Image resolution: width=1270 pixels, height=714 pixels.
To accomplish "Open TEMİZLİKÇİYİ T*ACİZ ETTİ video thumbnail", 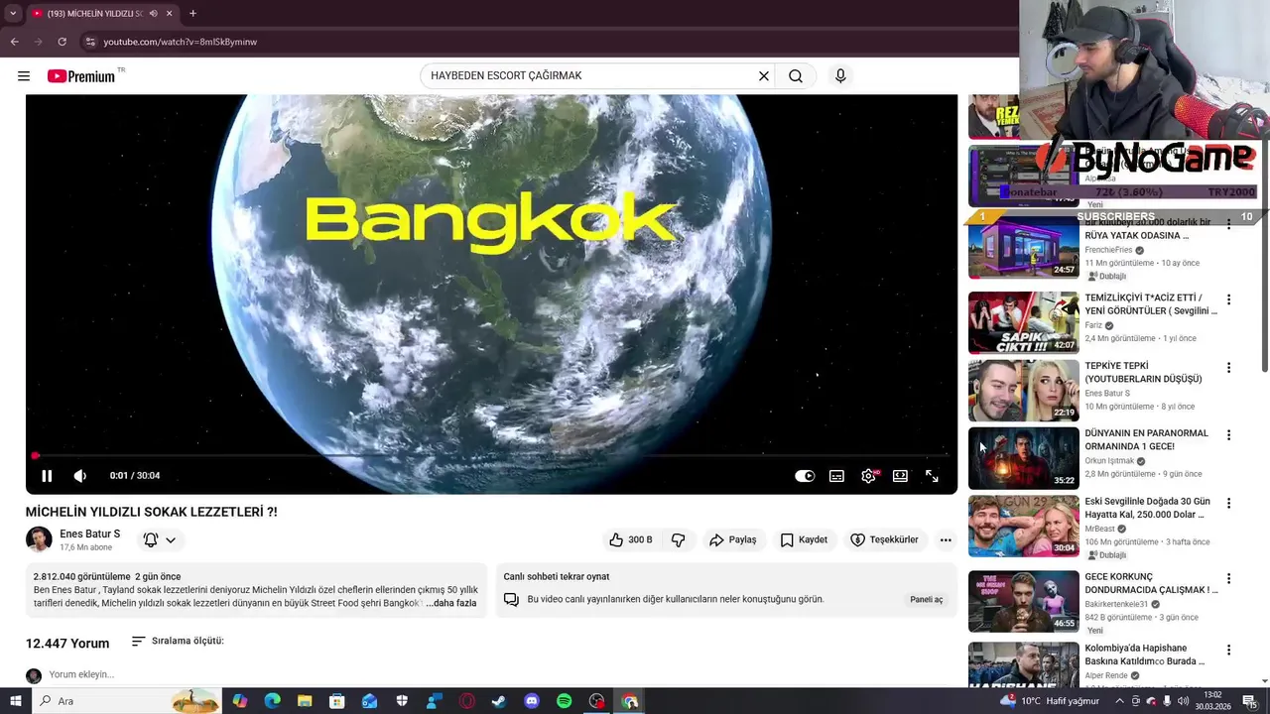I will click(x=1024, y=322).
